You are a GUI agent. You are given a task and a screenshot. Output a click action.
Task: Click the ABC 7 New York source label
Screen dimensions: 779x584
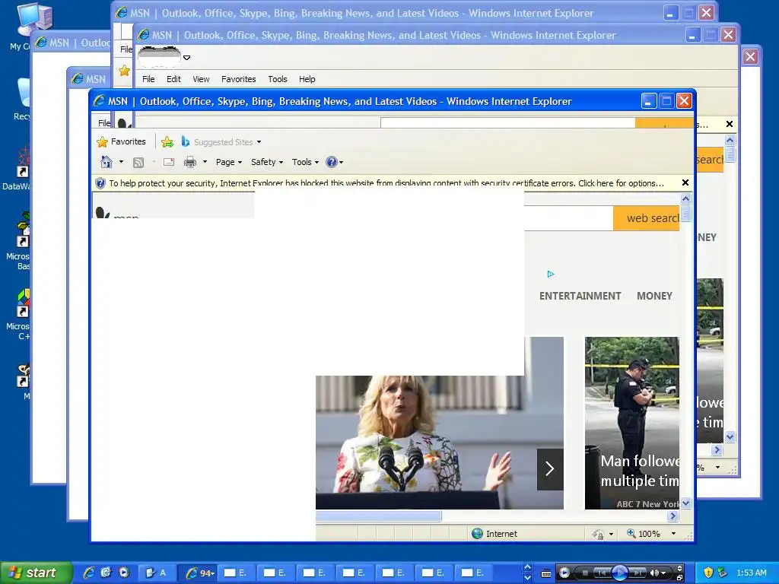point(647,503)
